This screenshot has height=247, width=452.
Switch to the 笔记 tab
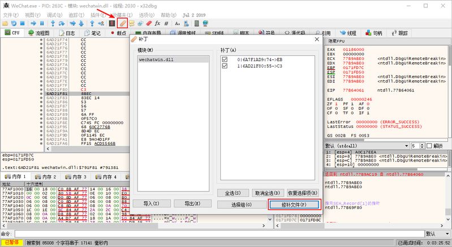(x=93, y=33)
